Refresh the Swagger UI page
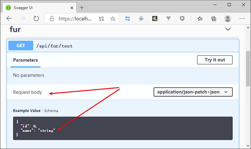Image resolution: width=251 pixels, height=149 pixels. (36, 19)
